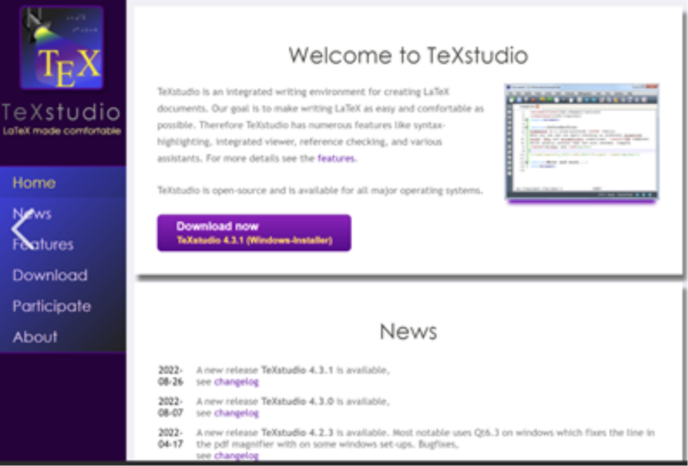Viewport: 688px width, 466px height.
Task: Click the white left-pointing back arrow
Action: coord(21,229)
